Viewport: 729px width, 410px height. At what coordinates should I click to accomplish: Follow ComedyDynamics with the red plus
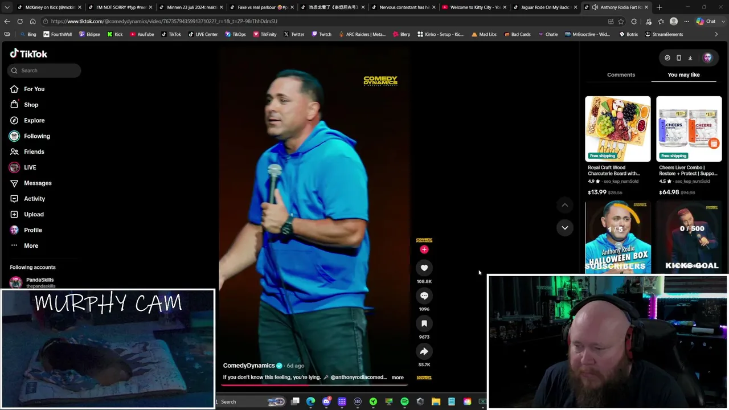[424, 249]
